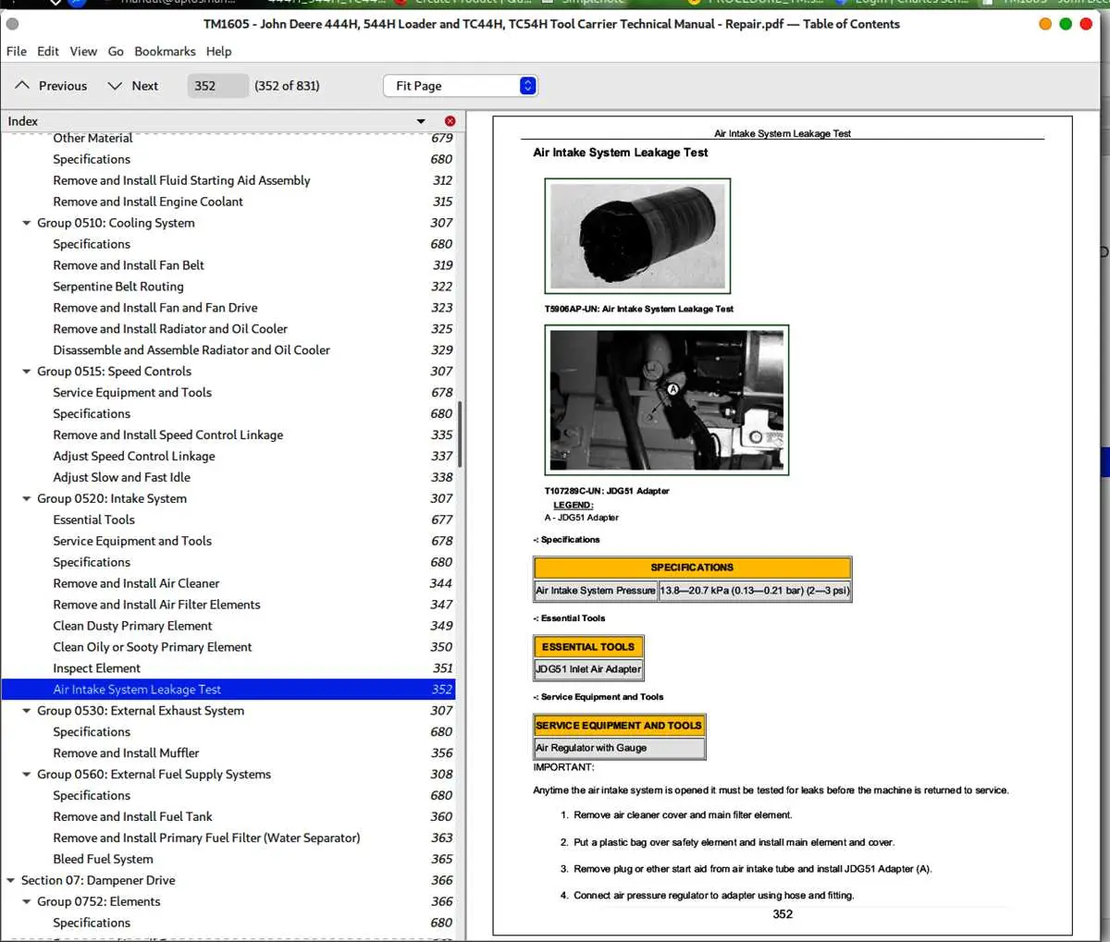Select Bleed Fuel System entry
This screenshot has height=942, width=1110.
(x=103, y=860)
